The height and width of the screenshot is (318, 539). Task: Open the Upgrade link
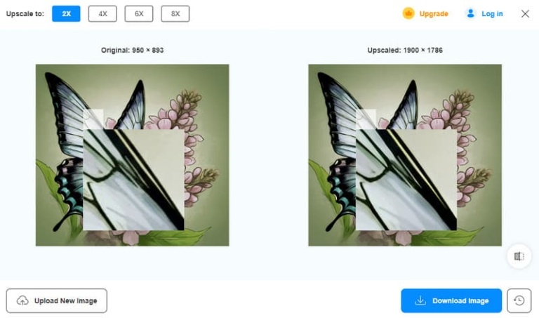434,14
